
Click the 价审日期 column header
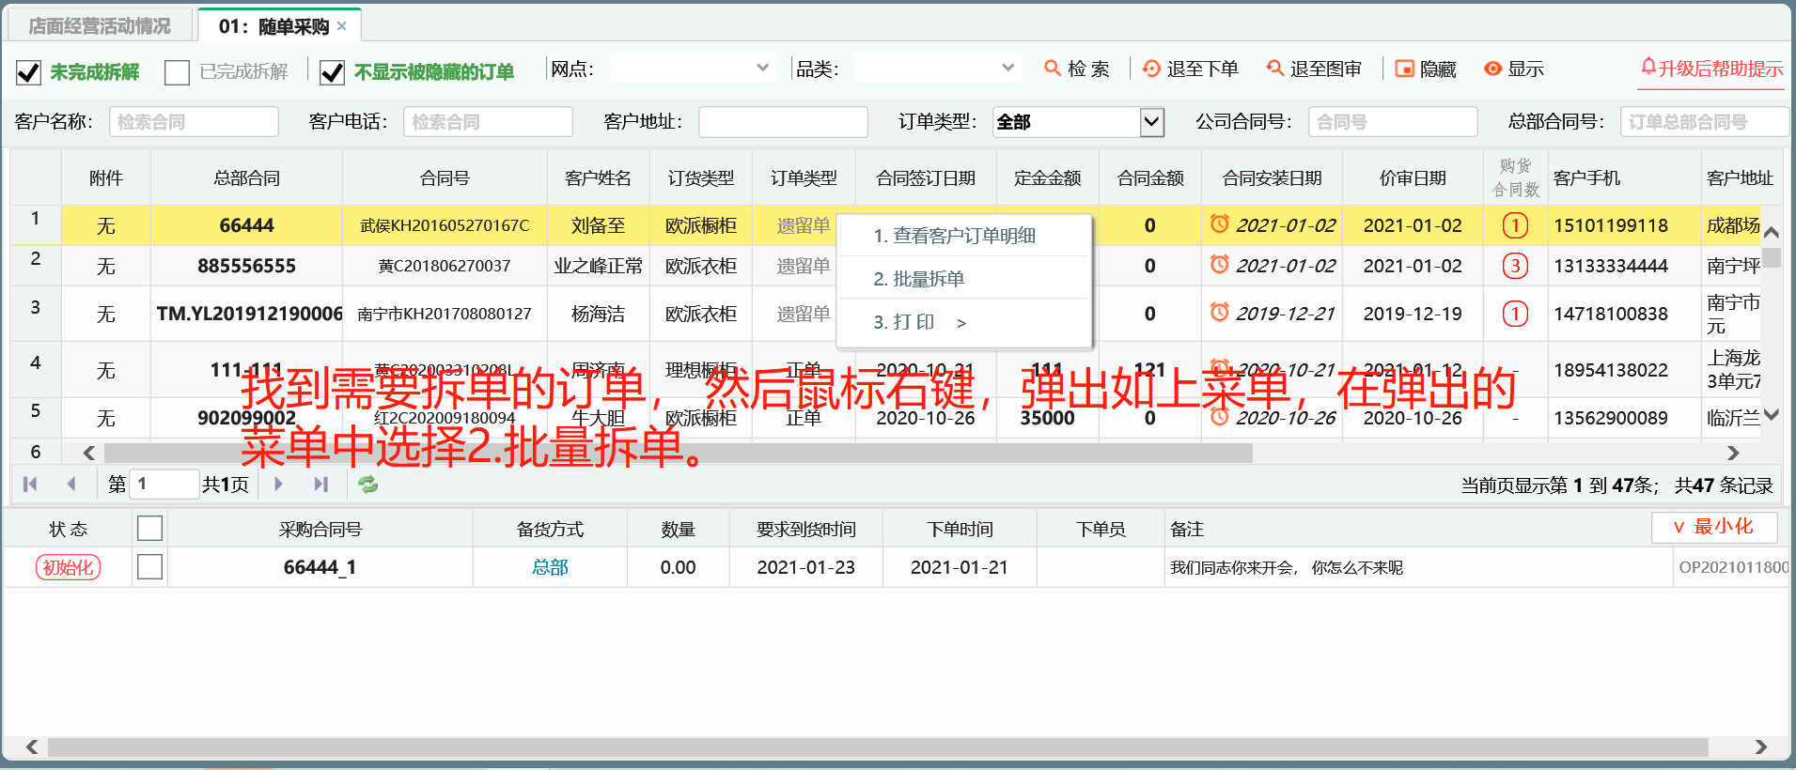(1413, 177)
